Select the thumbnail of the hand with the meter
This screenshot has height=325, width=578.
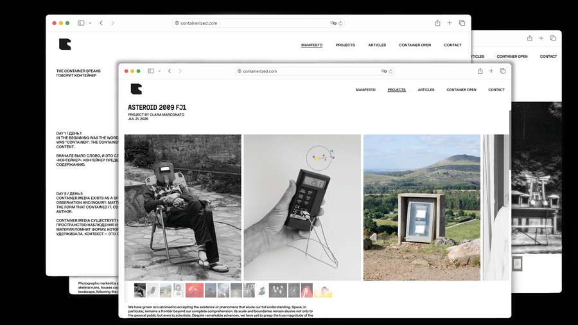tap(153, 290)
